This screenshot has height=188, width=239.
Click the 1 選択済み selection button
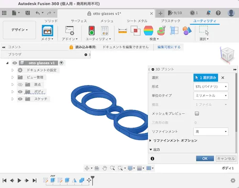coord(206,78)
